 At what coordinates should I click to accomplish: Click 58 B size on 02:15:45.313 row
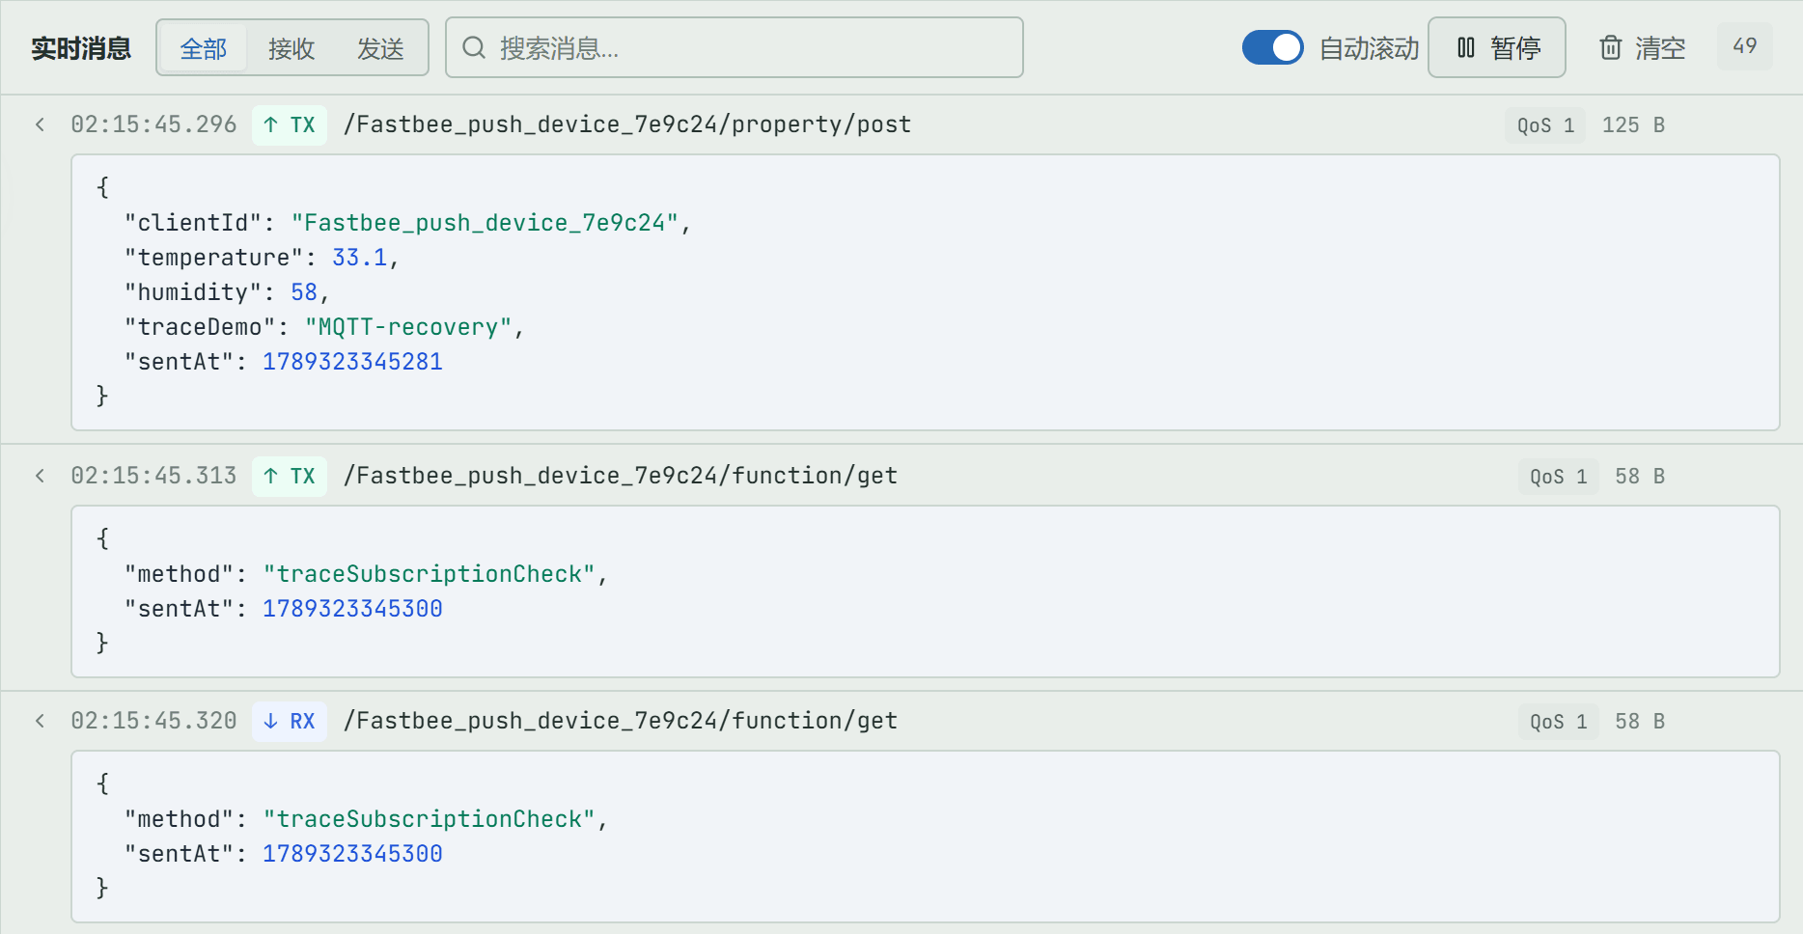(x=1640, y=477)
